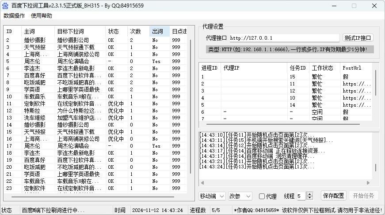Click the 代理IP column header
The image size is (385, 215).
tap(254, 68)
